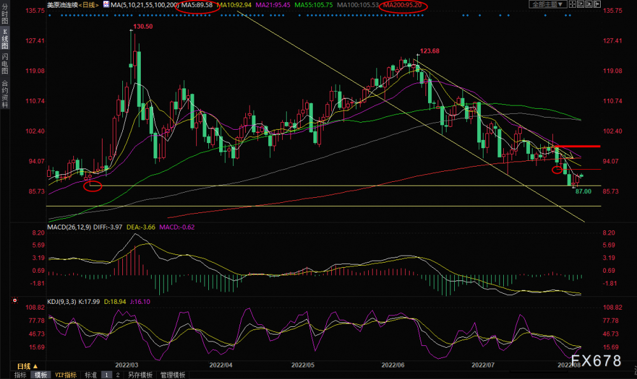Click the J:16.10 value
This screenshot has width=637, height=379.
point(140,301)
